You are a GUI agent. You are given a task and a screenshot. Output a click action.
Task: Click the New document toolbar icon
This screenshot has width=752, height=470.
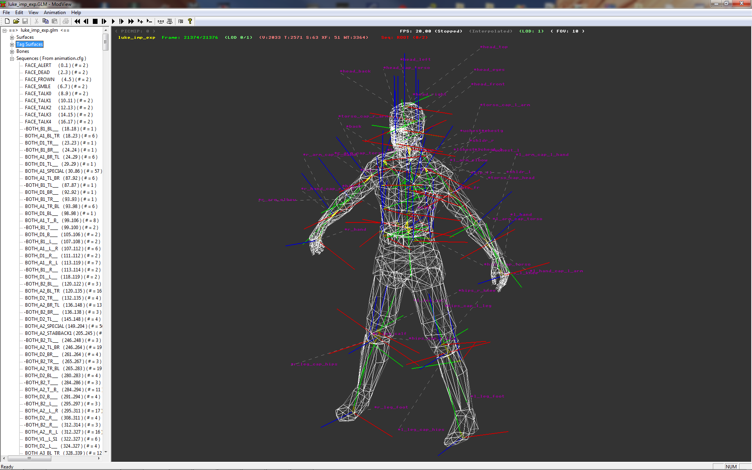pos(7,21)
